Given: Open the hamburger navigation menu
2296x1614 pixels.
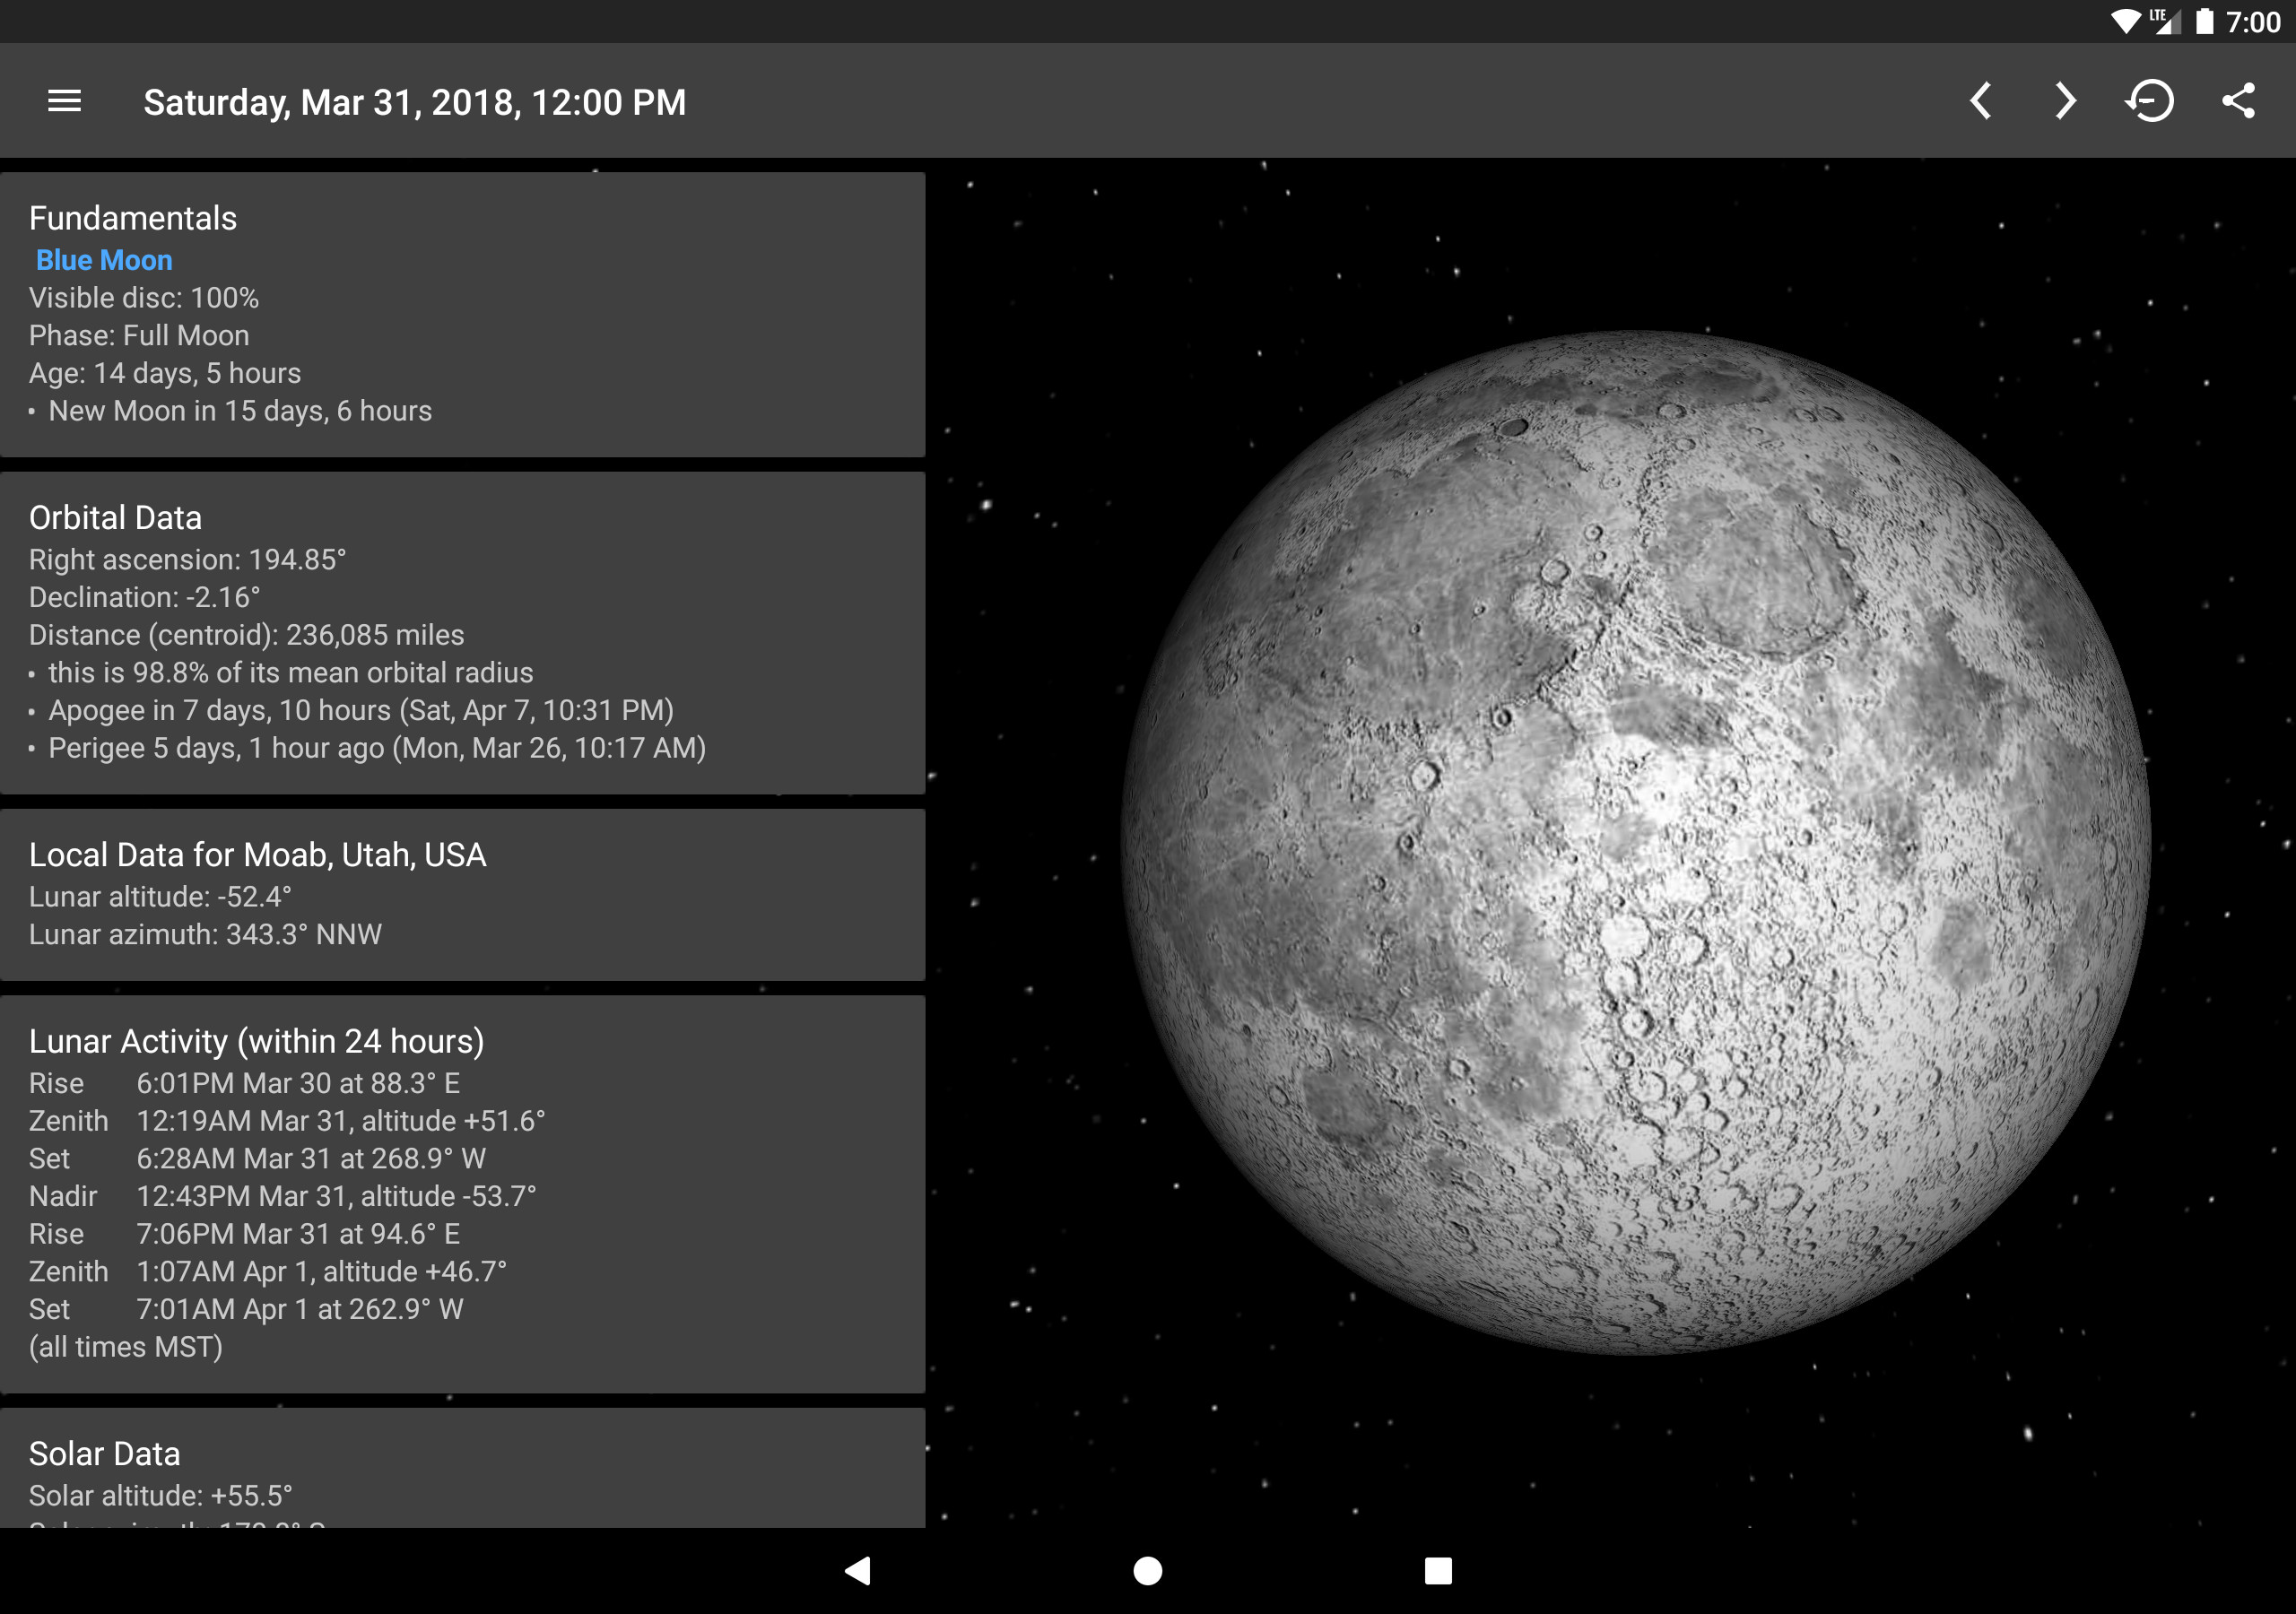Looking at the screenshot, I should coord(64,101).
